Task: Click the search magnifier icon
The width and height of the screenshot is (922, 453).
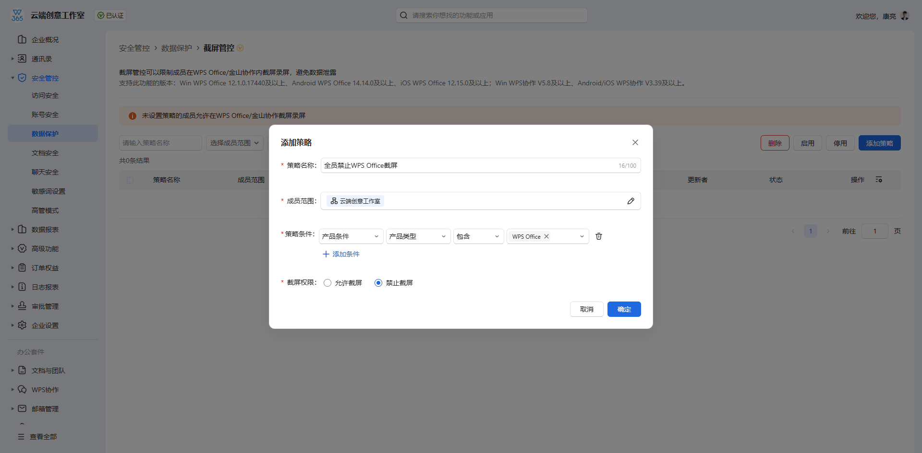Action: point(404,15)
